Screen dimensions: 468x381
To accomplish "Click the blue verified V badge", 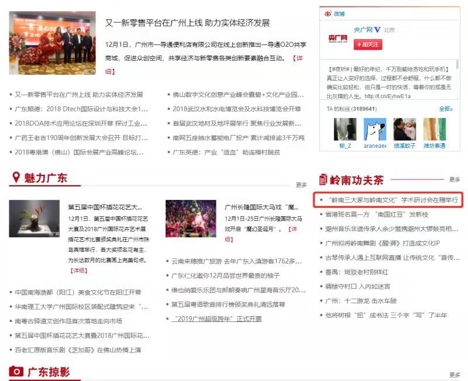I will point(378,30).
